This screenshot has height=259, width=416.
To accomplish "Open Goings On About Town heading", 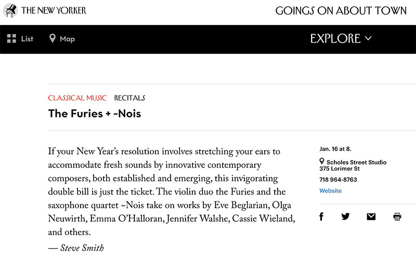I will coord(341,10).
